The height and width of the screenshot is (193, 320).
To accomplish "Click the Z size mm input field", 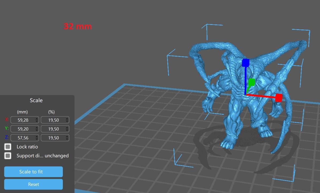I will (x=22, y=138).
